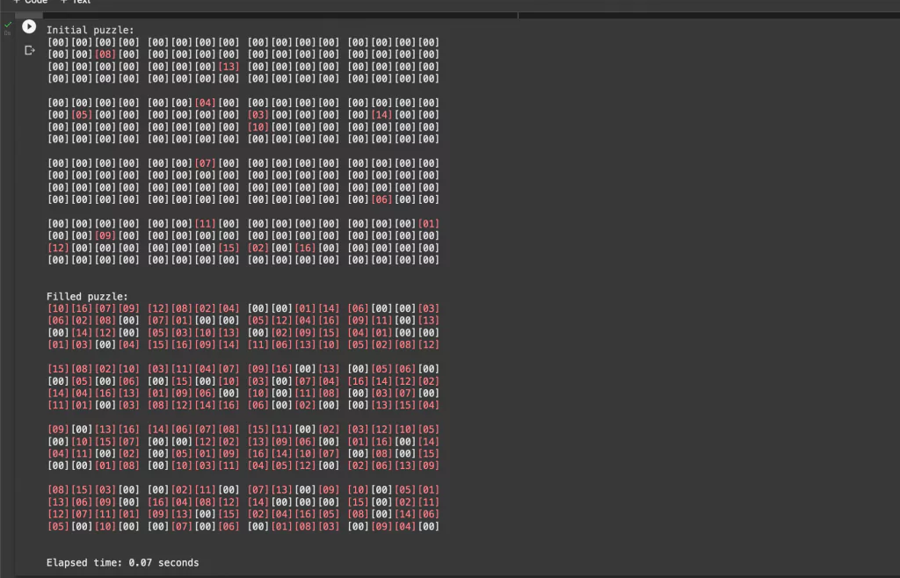Click the red [06] cell in Initial puzzle
Viewport: 900px width, 578px height.
pyautogui.click(x=381, y=199)
